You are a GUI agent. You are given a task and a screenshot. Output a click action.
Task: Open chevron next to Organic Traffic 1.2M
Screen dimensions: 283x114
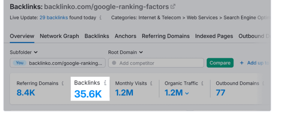[x=187, y=93]
